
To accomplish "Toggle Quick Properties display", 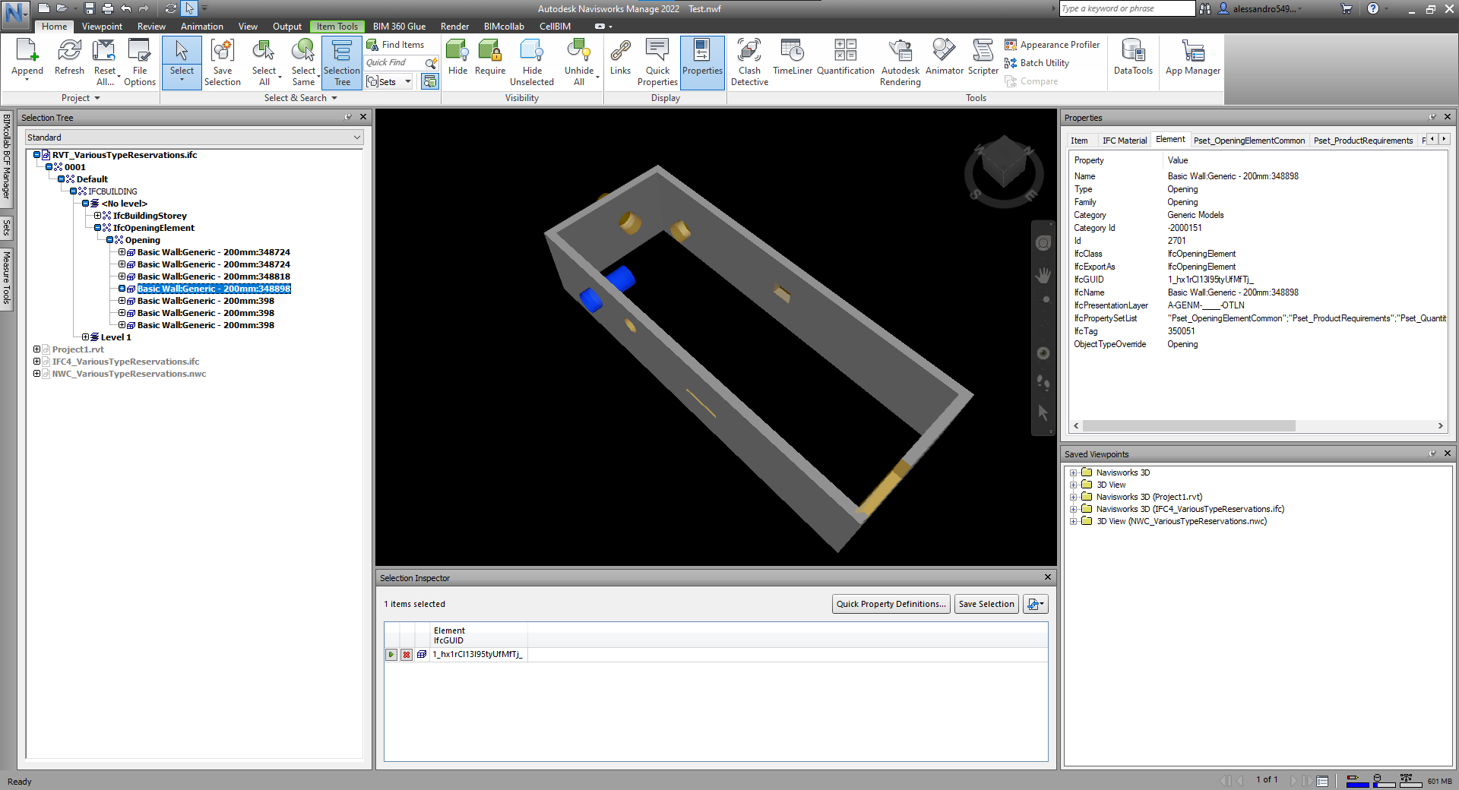I will point(657,62).
